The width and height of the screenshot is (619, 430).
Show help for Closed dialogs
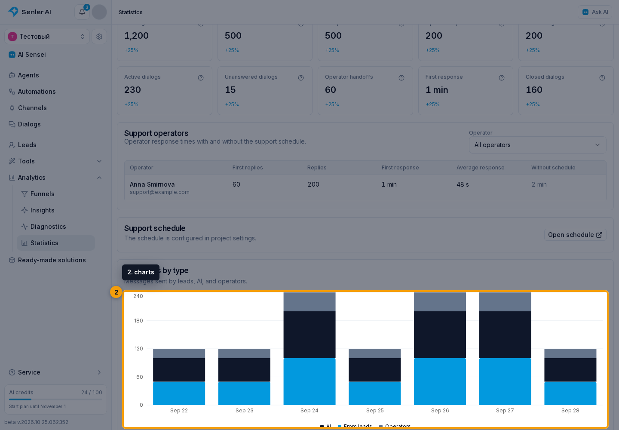point(602,78)
